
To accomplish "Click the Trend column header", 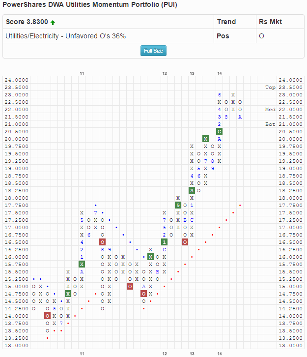I will point(226,22).
